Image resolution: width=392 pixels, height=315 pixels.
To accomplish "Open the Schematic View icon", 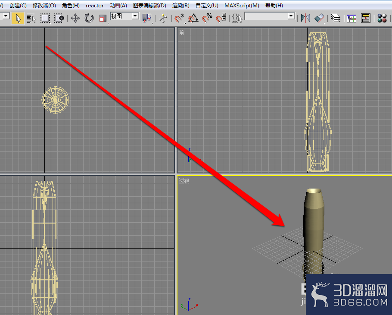I will coord(365,18).
